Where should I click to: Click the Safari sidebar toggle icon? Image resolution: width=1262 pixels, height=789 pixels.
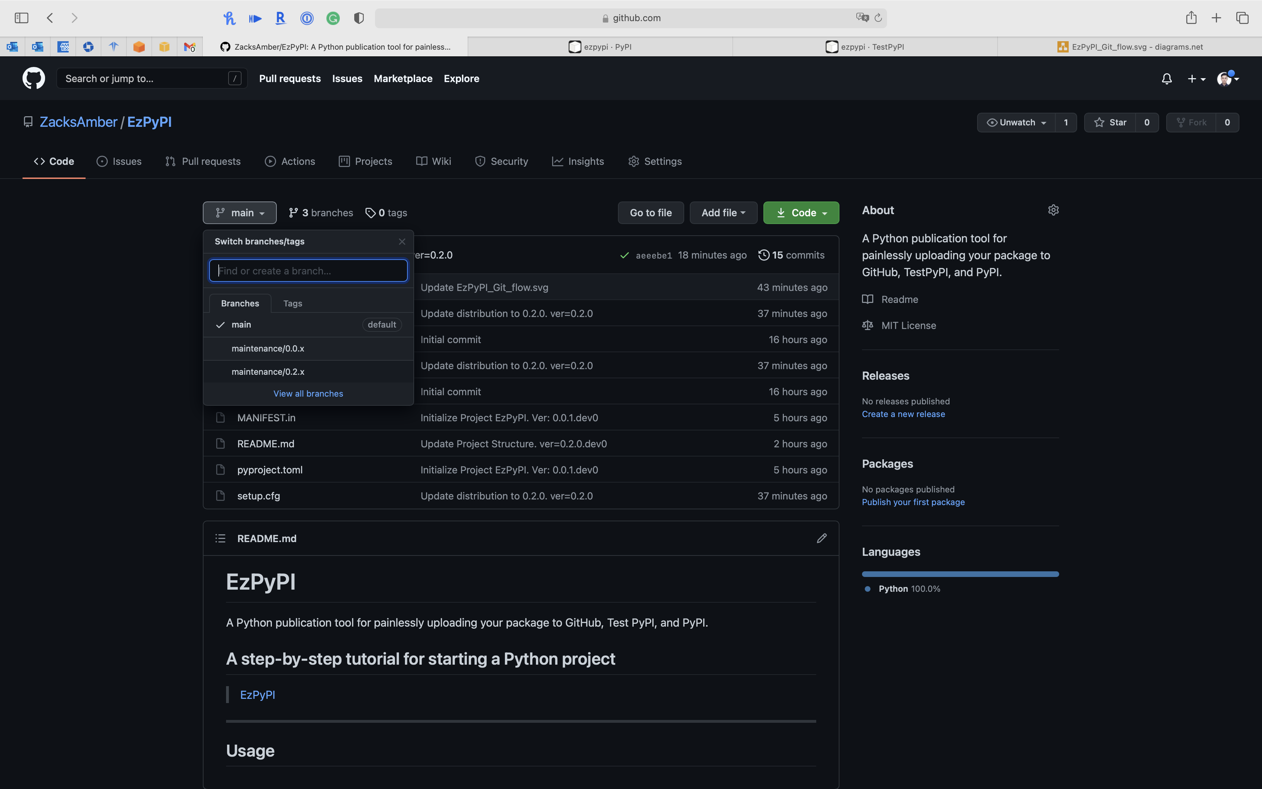click(21, 18)
